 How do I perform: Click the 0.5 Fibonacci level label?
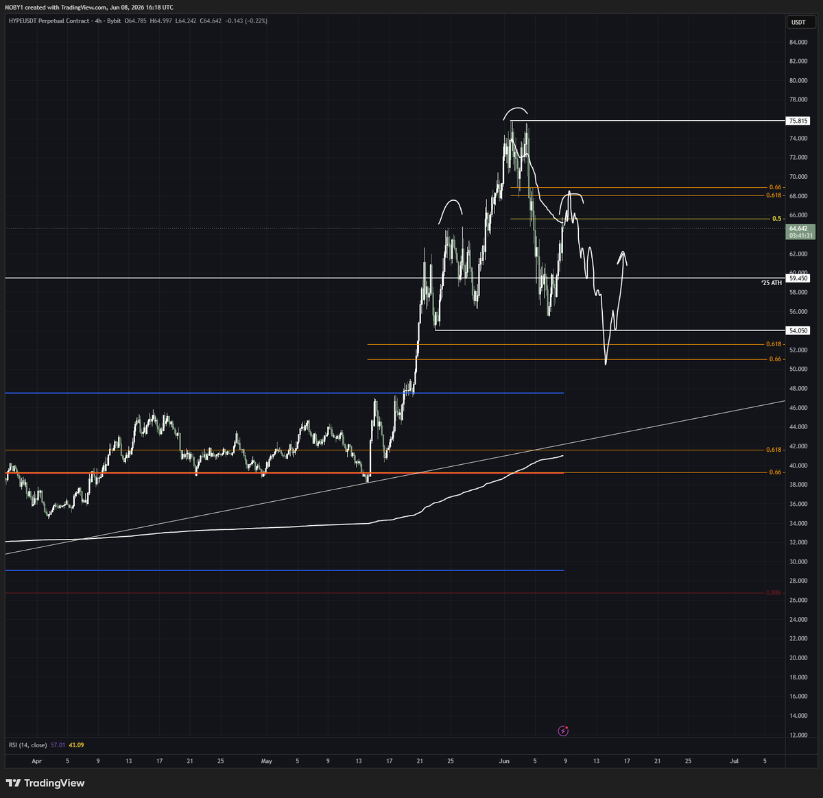pos(776,219)
